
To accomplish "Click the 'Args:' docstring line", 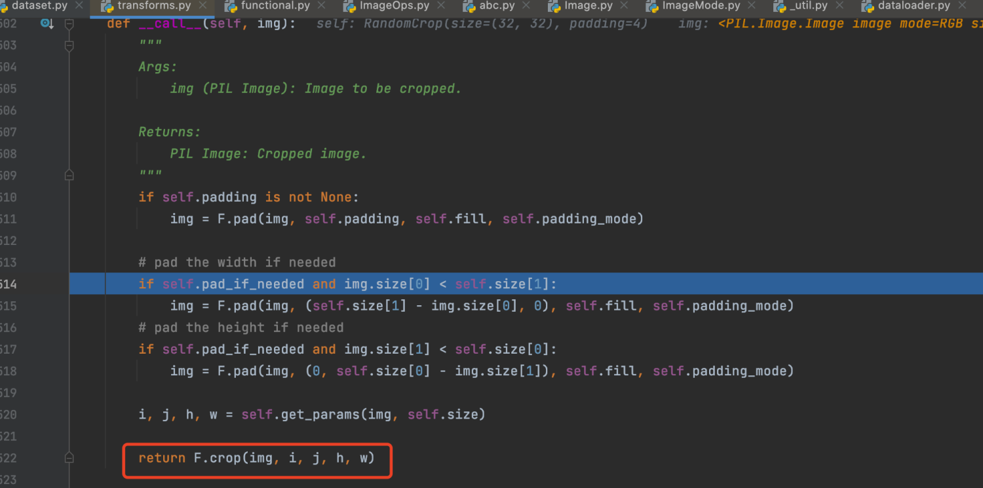I will [x=158, y=67].
